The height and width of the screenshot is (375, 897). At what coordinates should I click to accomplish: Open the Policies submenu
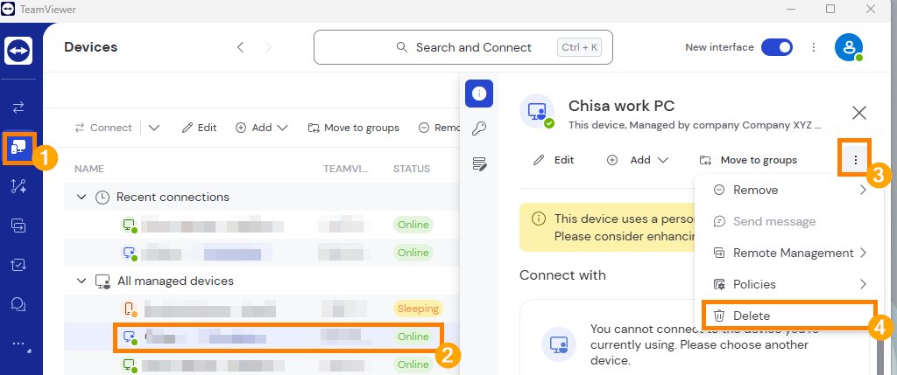pos(790,284)
